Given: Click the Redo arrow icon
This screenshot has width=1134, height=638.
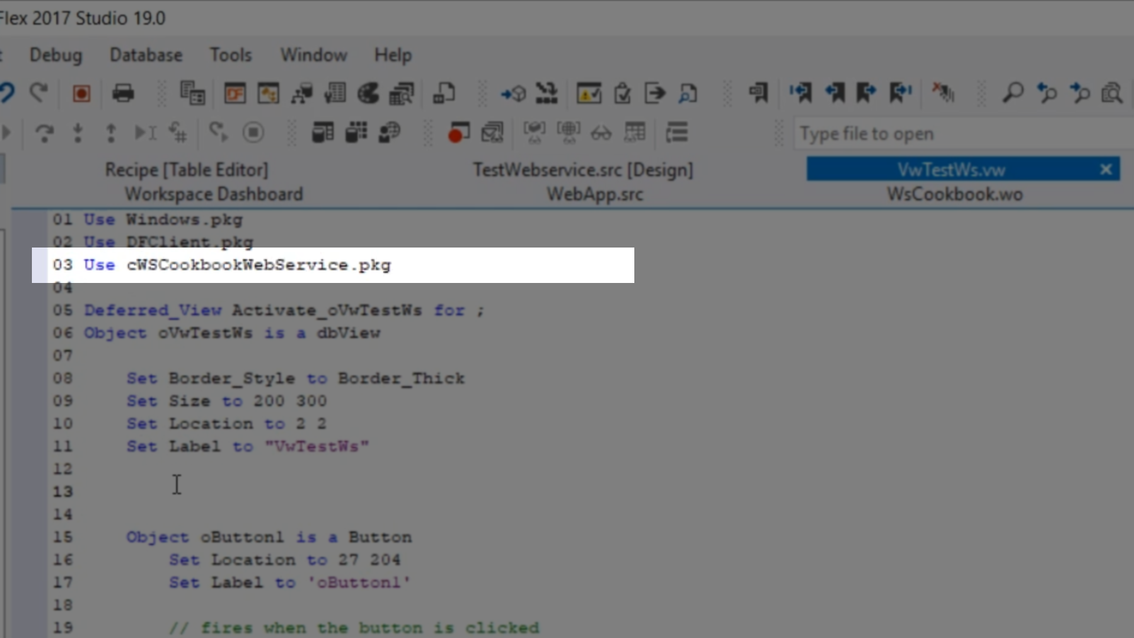Looking at the screenshot, I should click(40, 93).
